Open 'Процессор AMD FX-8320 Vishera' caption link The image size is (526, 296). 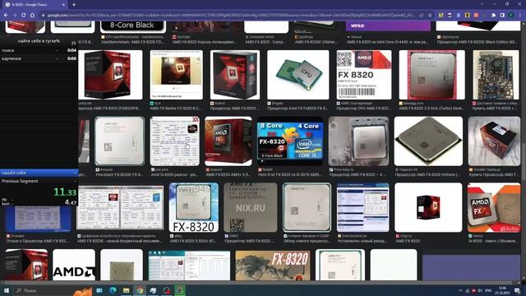(x=428, y=174)
